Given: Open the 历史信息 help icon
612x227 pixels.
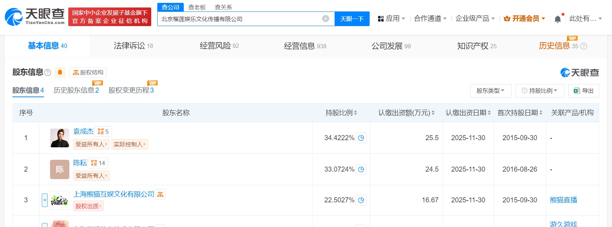Looking at the screenshot, I should tap(584, 46).
